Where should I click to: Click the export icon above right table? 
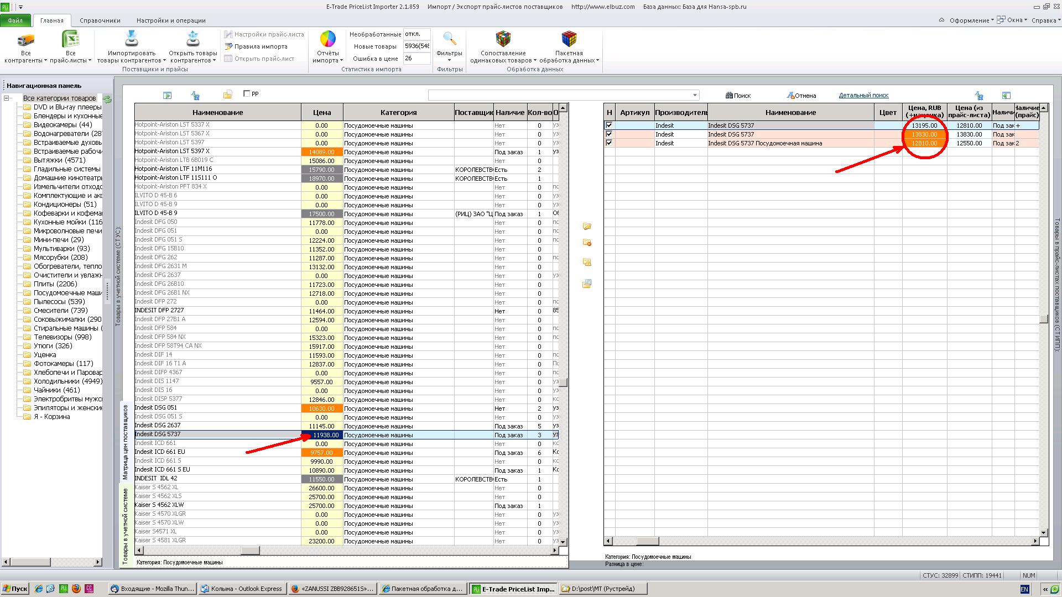point(1006,96)
